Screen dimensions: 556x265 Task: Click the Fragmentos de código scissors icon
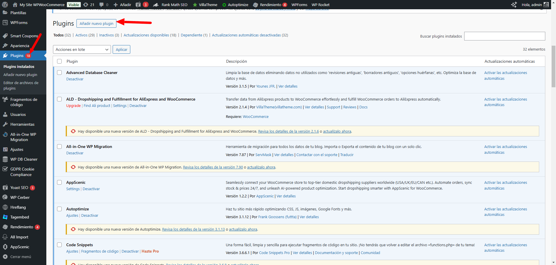point(5,99)
